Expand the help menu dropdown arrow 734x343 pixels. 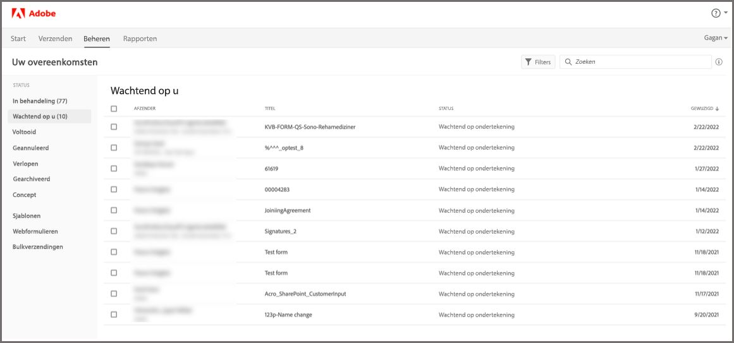[x=726, y=13]
